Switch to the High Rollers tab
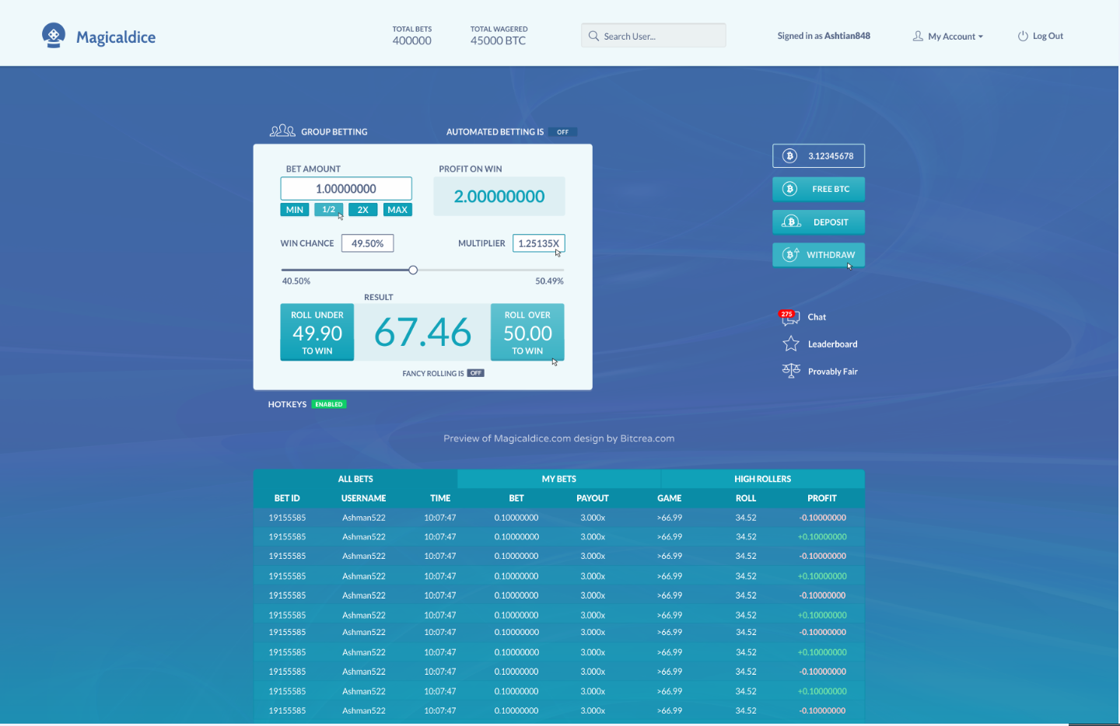This screenshot has height=726, width=1120. [763, 479]
